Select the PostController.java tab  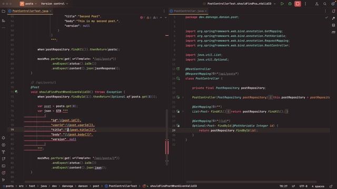point(189,11)
